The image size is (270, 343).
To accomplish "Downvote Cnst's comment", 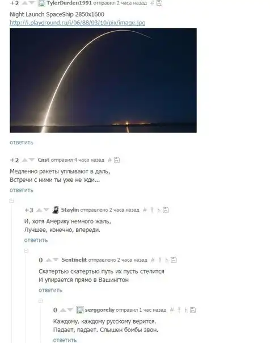I will click(32, 160).
